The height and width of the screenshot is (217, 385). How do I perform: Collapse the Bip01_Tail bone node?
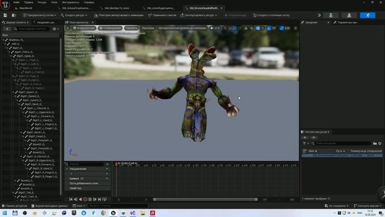[x=13, y=193]
